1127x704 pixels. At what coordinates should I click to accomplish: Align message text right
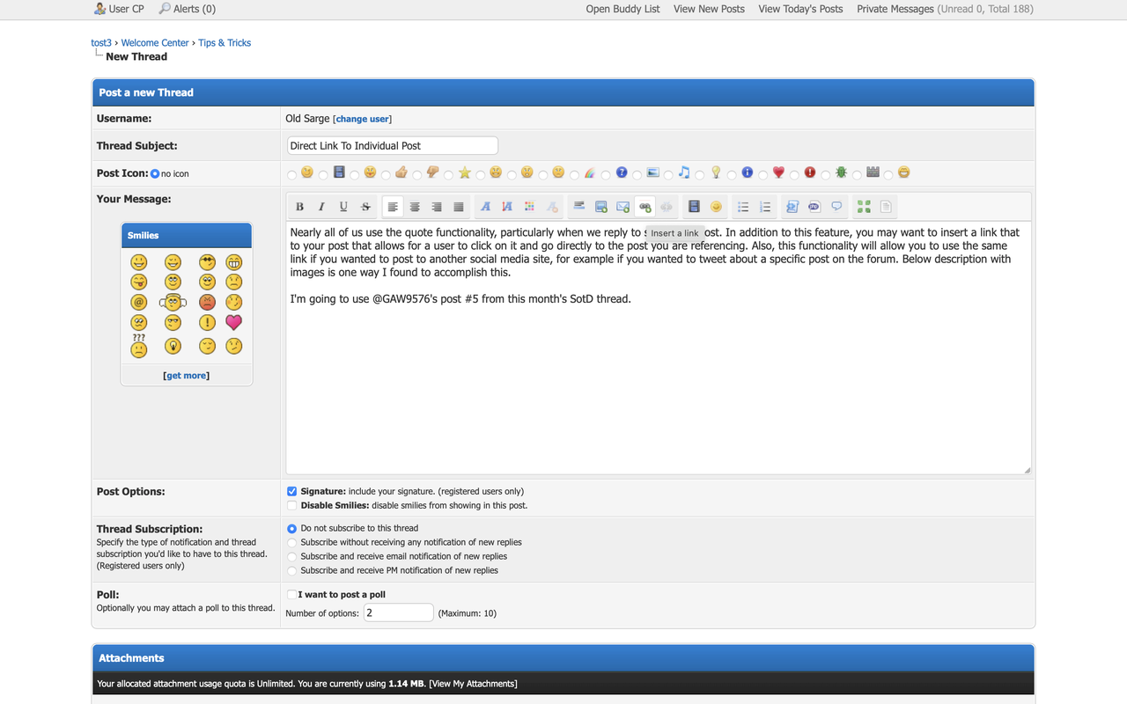tap(437, 207)
